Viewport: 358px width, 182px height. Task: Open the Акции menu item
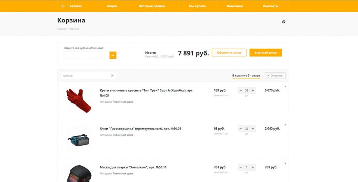pyautogui.click(x=112, y=6)
